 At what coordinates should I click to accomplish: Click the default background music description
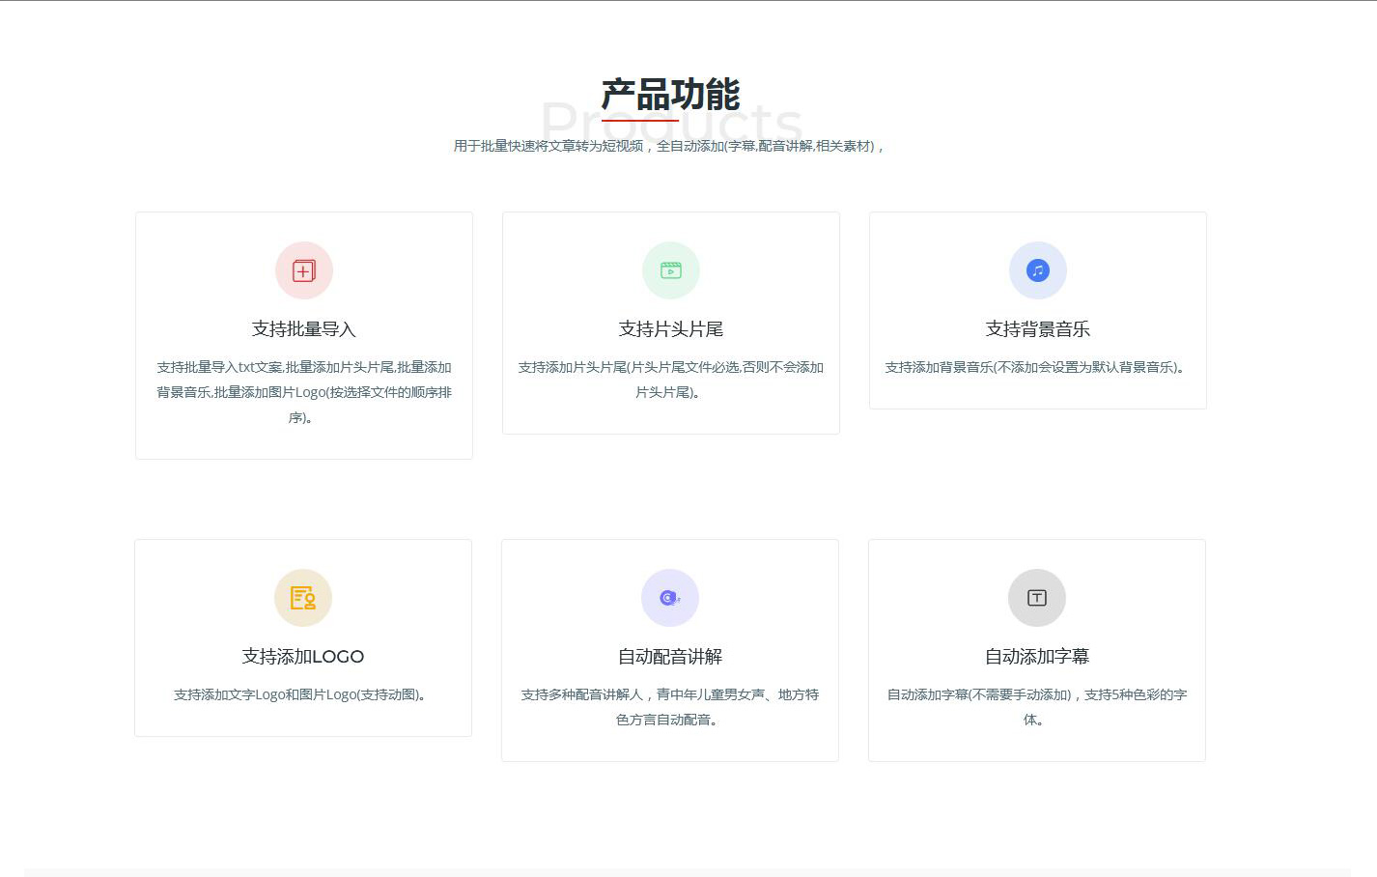(1038, 367)
